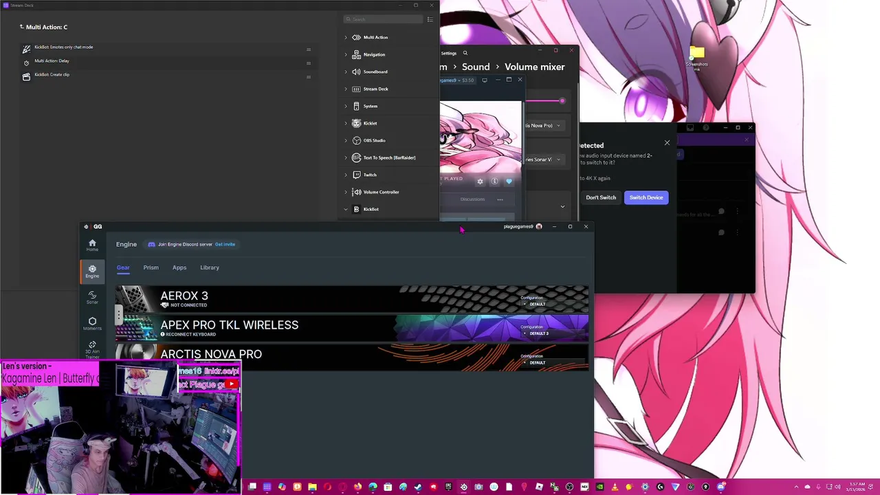The height and width of the screenshot is (495, 880).
Task: Click the devices panel side handle in GG
Action: point(118,314)
